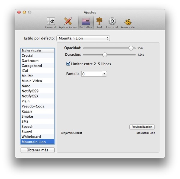Open the General preferences icon
Viewport: 180px width, 179px height.
51,21
